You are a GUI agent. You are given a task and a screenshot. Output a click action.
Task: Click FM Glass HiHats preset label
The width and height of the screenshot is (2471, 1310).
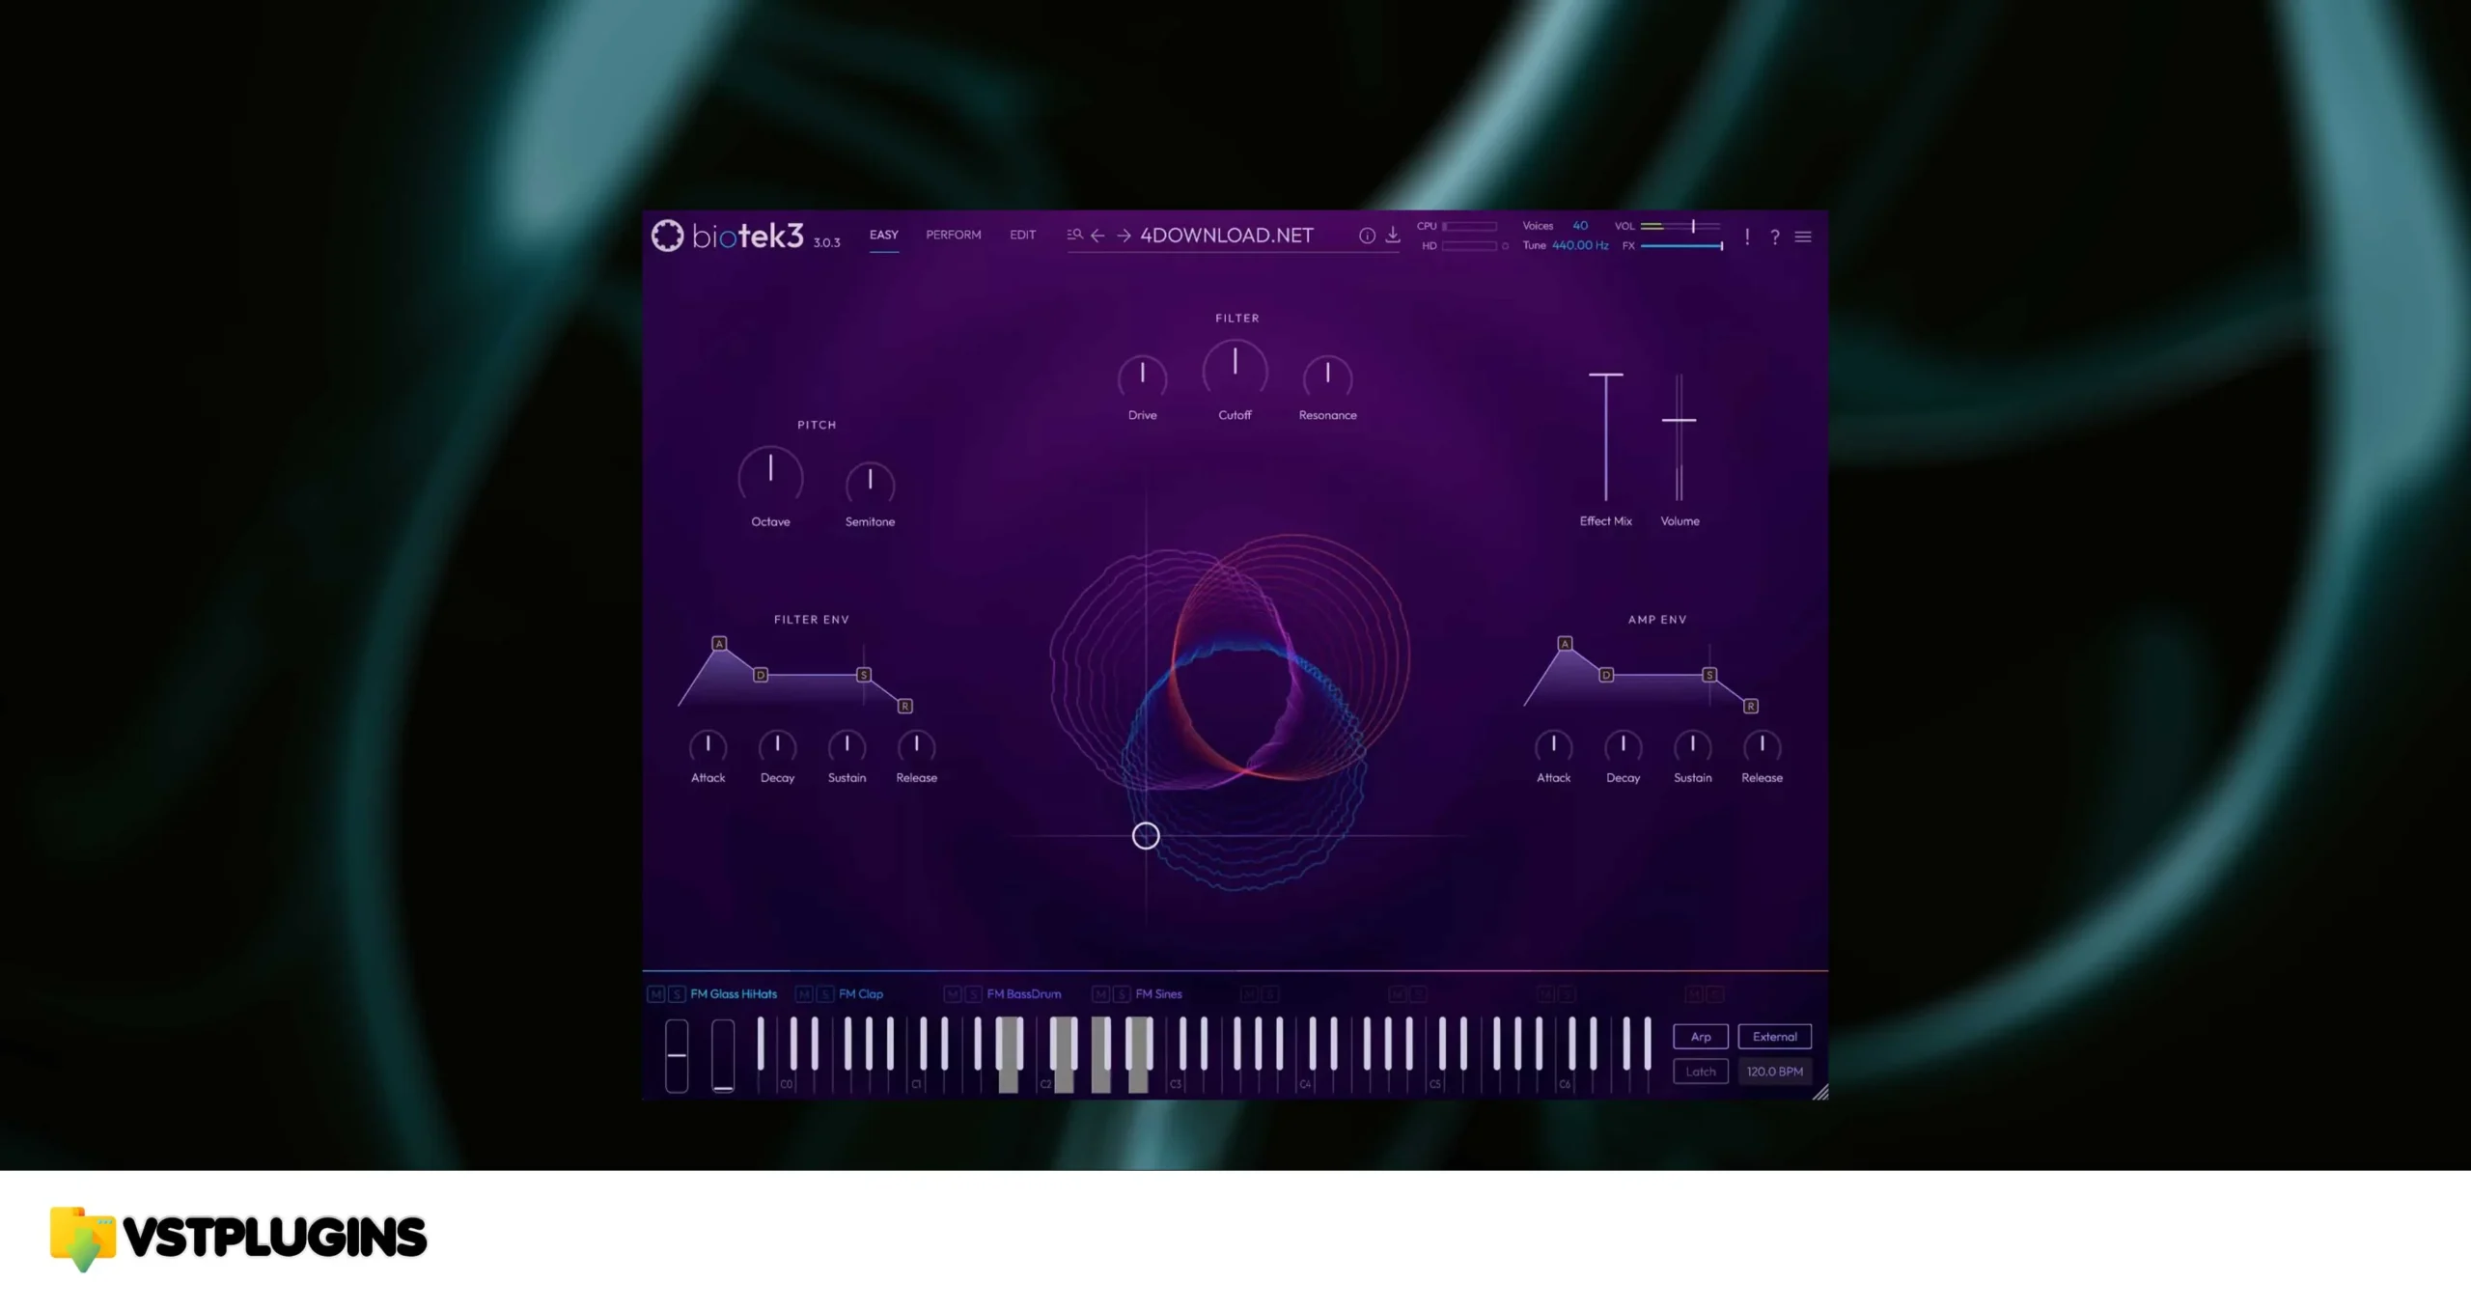click(733, 992)
